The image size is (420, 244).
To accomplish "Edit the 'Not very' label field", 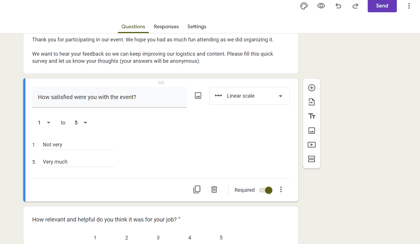I will [x=78, y=145].
